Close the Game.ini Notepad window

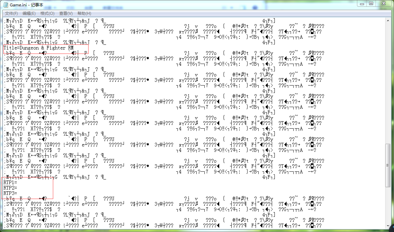(x=384, y=3)
